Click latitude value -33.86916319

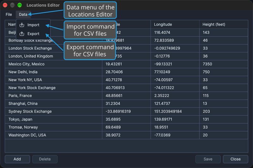pos(118,111)
